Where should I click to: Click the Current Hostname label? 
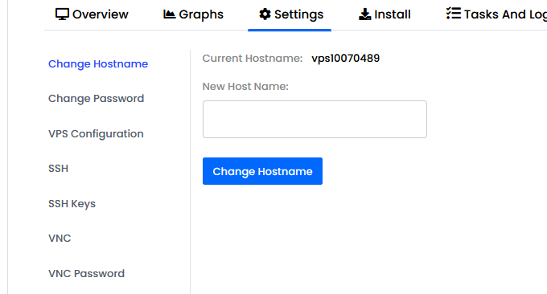[253, 59]
